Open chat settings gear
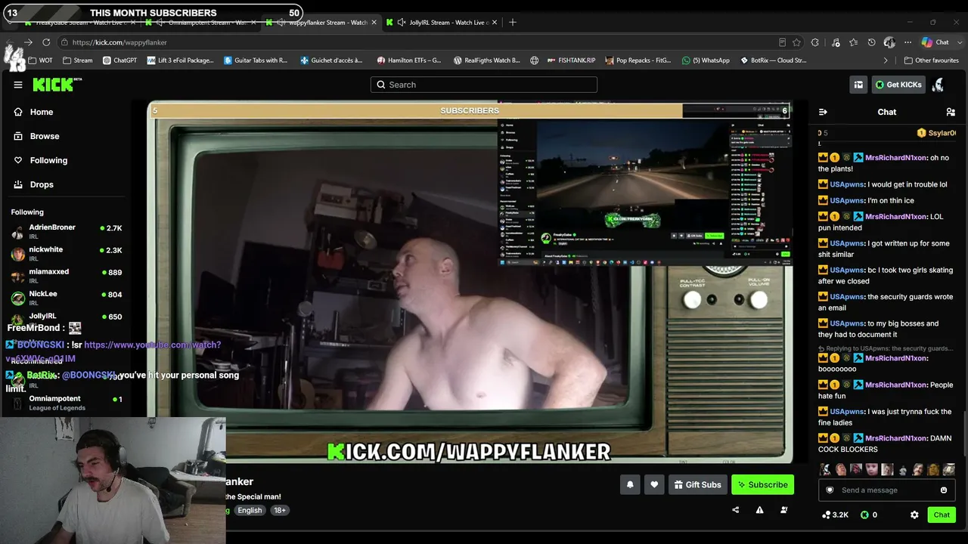This screenshot has height=544, width=968. coord(914,515)
